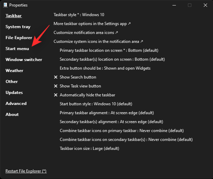The width and height of the screenshot is (213, 179).
Task: Change Primary taskbar location on screen
Action: [109, 50]
